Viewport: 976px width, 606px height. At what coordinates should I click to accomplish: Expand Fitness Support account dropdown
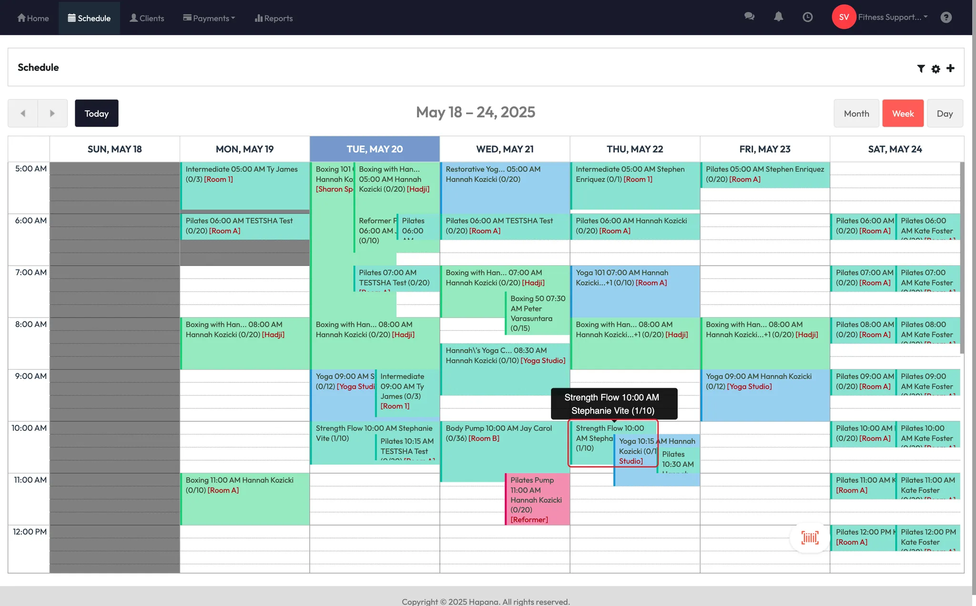[x=892, y=17]
